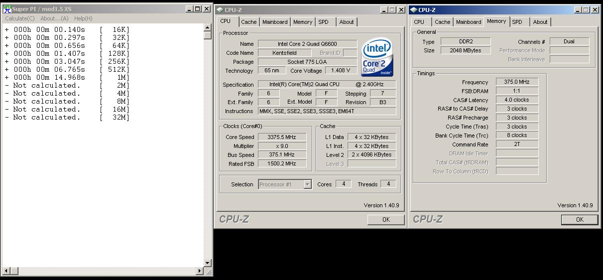
Task: Click the Command Rate value 2T
Action: point(517,144)
